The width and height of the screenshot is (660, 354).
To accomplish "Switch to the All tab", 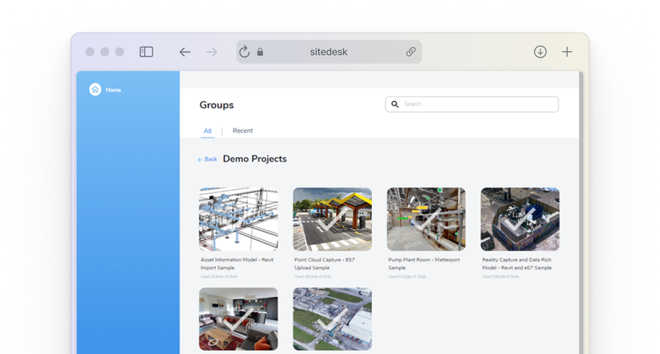I will (x=207, y=131).
